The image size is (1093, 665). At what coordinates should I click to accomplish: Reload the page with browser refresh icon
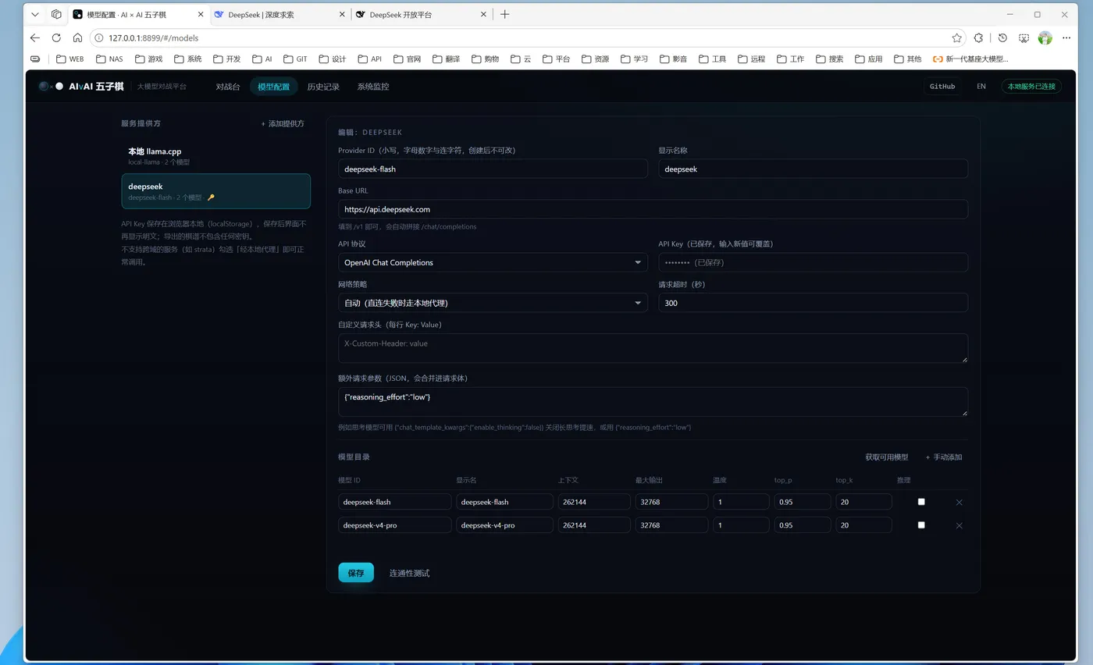[56, 37]
